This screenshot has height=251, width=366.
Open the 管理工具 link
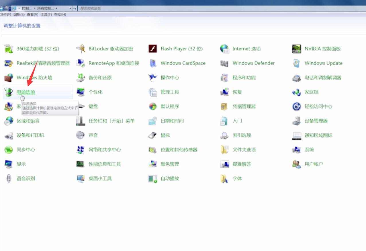[x=170, y=92]
